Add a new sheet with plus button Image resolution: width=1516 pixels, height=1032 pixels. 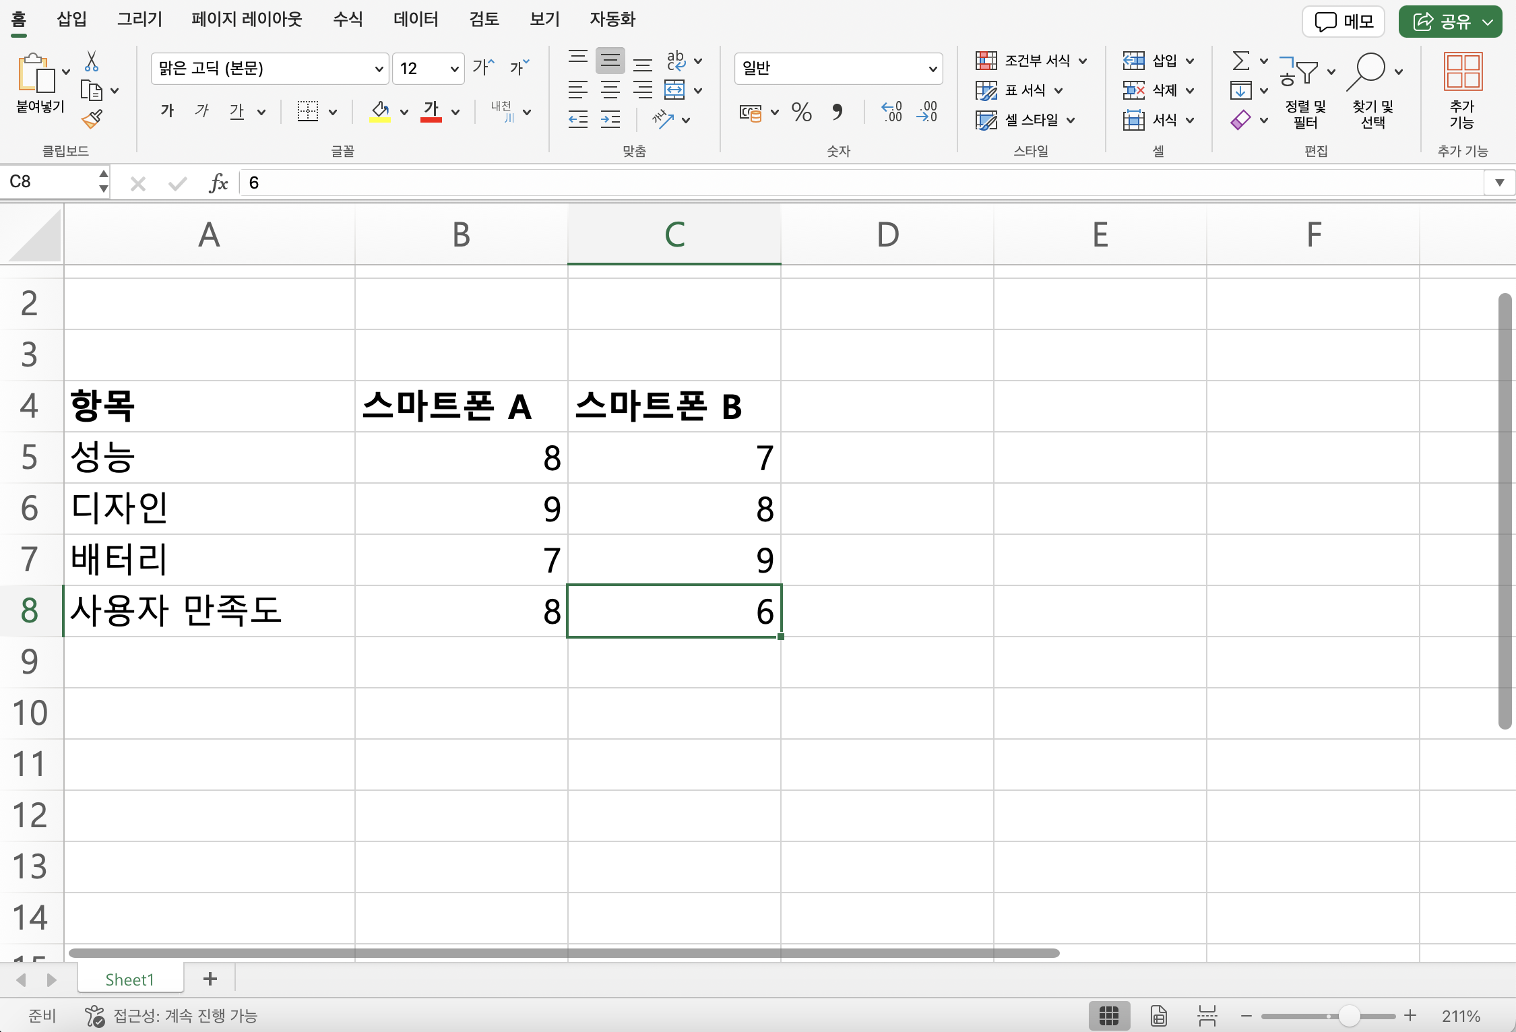pyautogui.click(x=210, y=979)
